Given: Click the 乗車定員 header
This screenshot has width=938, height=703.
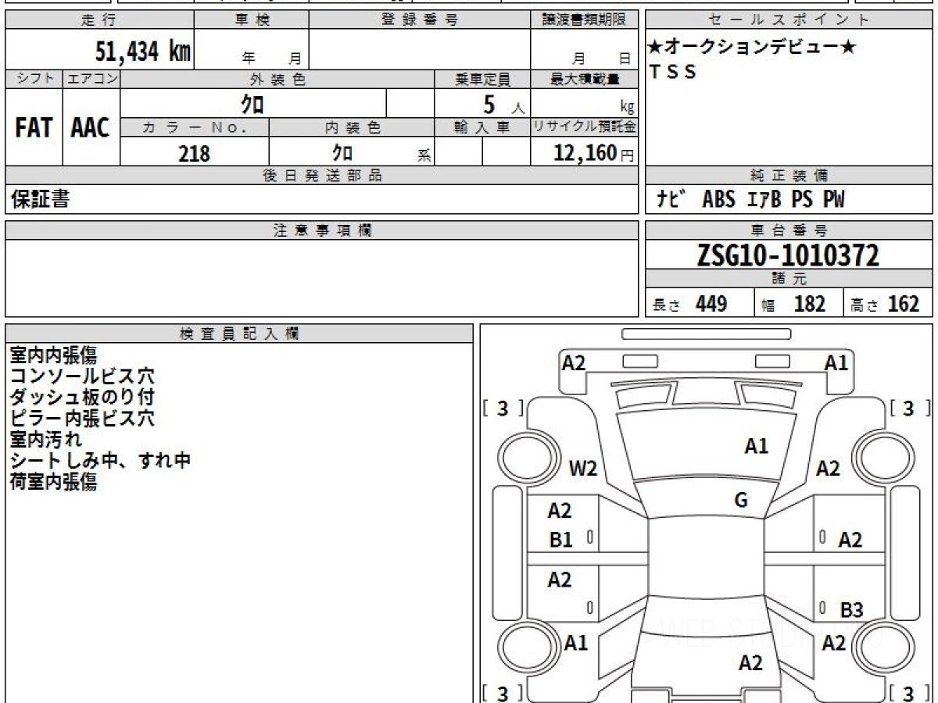Looking at the screenshot, I should click(x=482, y=79).
